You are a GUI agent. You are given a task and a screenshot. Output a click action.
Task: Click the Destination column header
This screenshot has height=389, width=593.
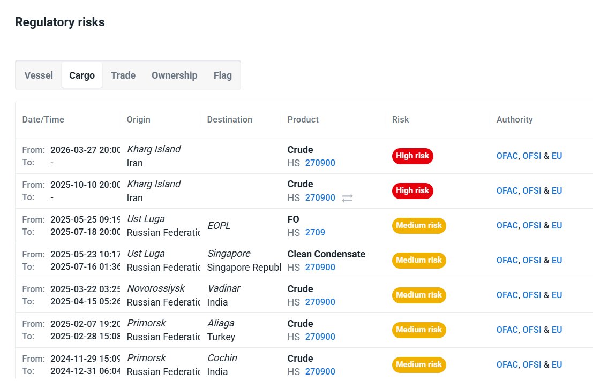click(x=230, y=119)
